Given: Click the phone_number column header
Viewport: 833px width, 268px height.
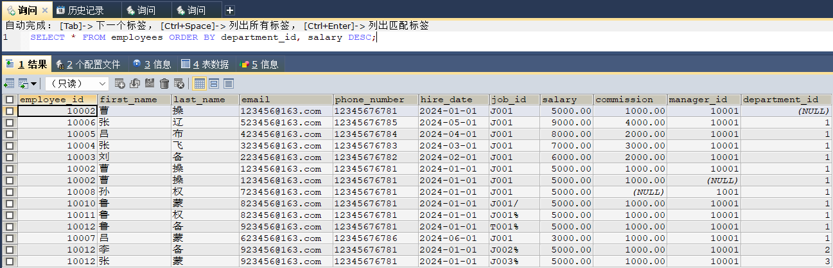Looking at the screenshot, I should 376,100.
